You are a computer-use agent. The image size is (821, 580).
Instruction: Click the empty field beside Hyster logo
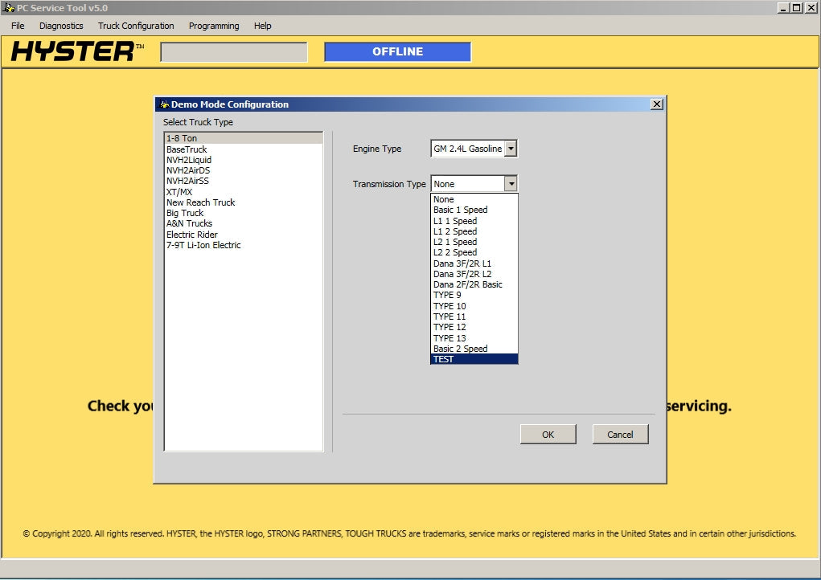click(x=234, y=52)
